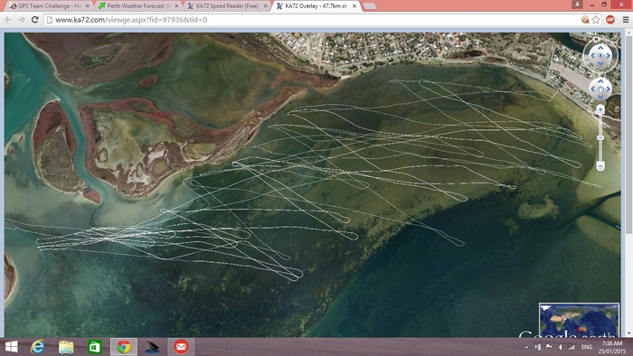Open Internet Explorer from the taskbar
633x356 pixels.
[x=38, y=347]
